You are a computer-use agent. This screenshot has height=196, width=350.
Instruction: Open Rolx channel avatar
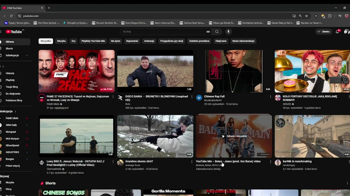pos(120,98)
